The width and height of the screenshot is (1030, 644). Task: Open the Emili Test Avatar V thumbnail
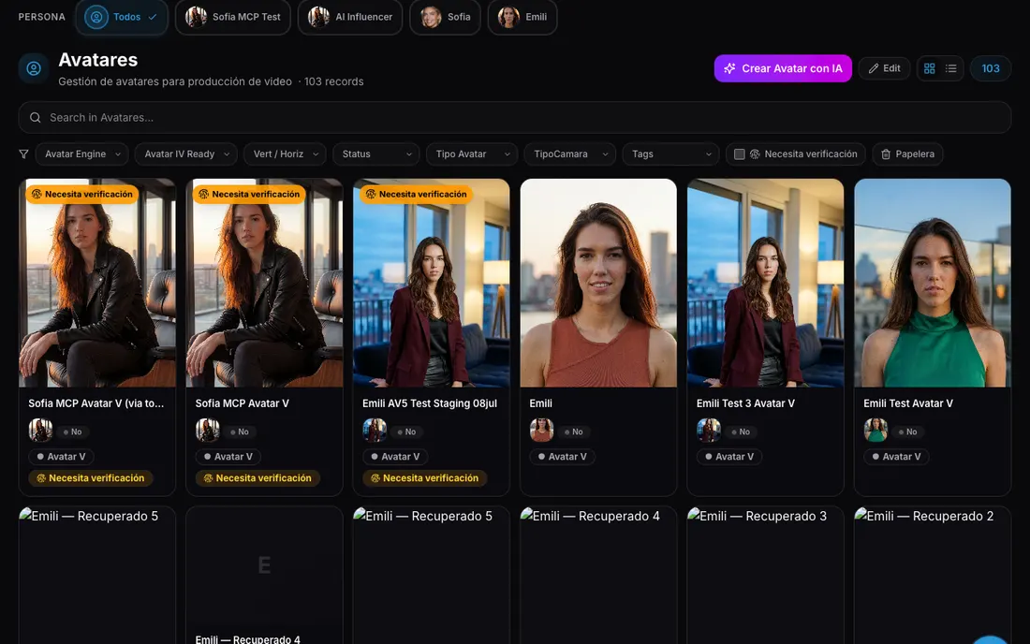coord(932,283)
